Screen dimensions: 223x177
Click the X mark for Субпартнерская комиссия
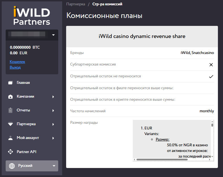[x=211, y=65]
